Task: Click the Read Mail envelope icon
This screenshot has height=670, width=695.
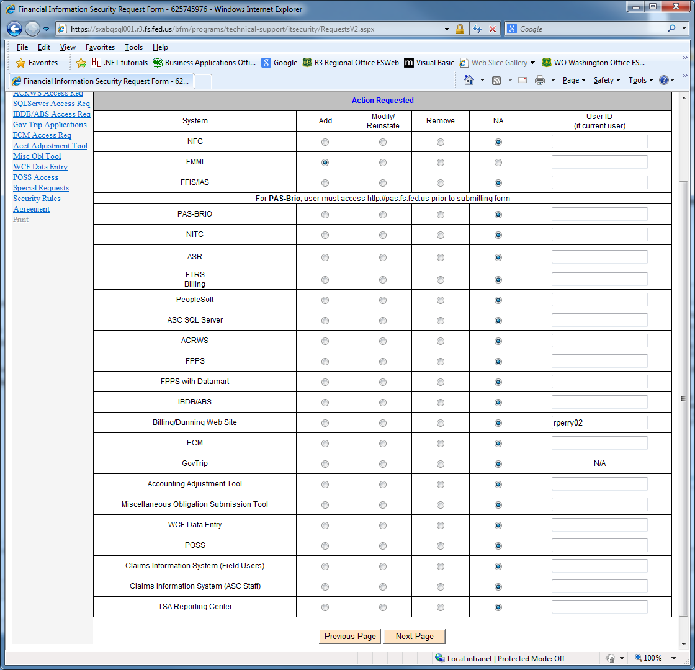Action: (x=522, y=80)
